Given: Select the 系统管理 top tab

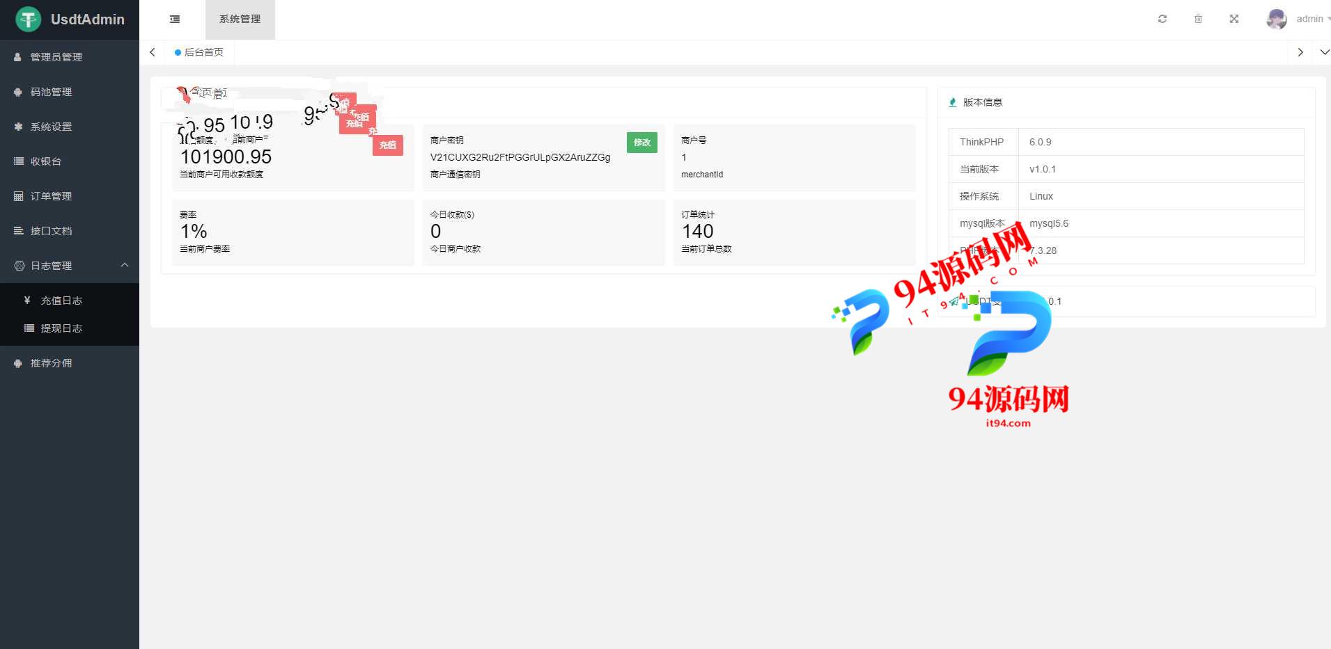Looking at the screenshot, I should [x=240, y=19].
